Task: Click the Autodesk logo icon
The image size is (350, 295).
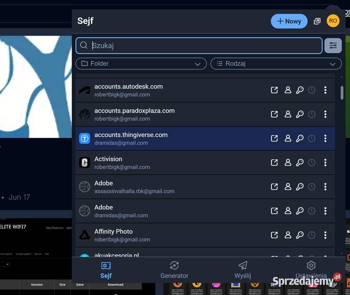Action: [x=84, y=90]
